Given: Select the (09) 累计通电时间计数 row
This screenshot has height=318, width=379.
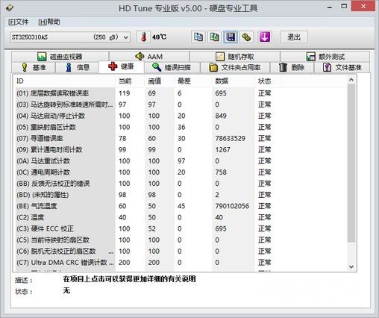Looking at the screenshot, I should (144, 150).
